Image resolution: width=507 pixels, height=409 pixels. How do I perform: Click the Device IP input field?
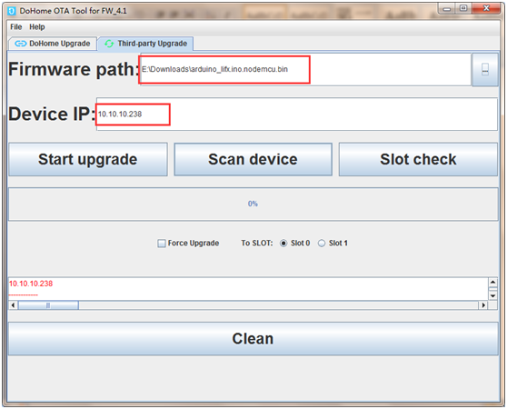(x=297, y=115)
